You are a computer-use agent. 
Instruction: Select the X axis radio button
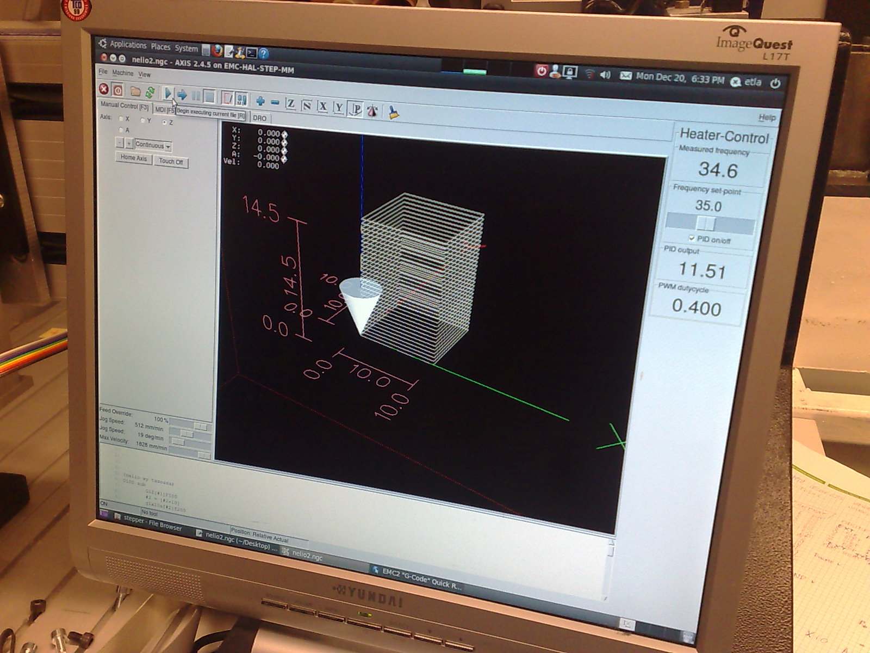121,118
